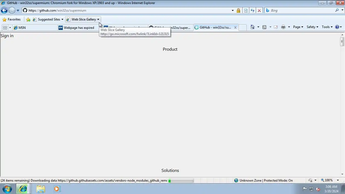
Task: Click the vertical scrollbar thumb
Action: (x=342, y=41)
